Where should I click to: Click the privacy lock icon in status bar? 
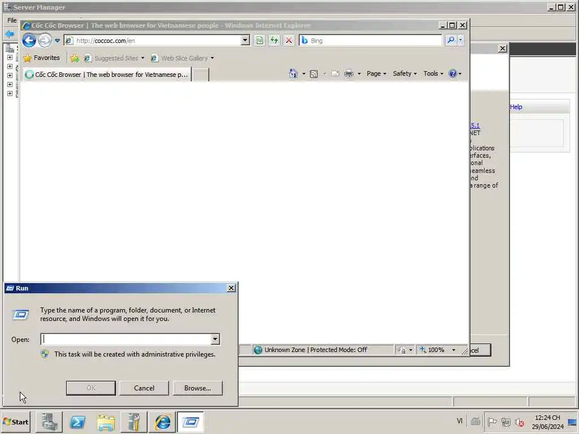402,350
